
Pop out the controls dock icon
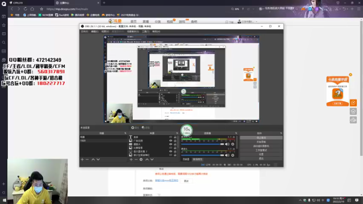tap(281, 133)
